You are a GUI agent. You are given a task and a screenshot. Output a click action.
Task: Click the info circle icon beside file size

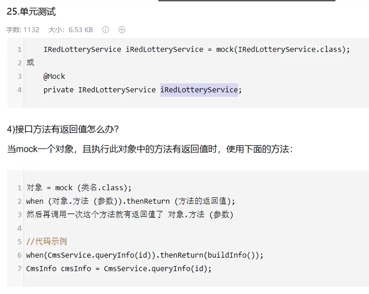click(106, 30)
